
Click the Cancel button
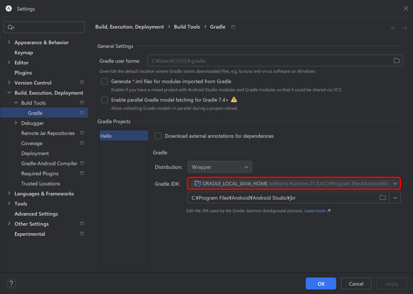[356, 284]
